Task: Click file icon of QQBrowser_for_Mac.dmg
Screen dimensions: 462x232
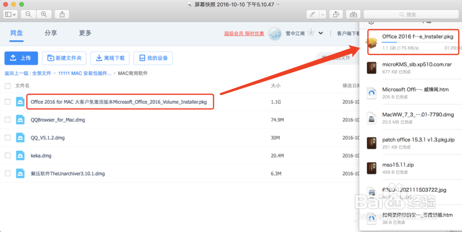Action: tap(20, 119)
